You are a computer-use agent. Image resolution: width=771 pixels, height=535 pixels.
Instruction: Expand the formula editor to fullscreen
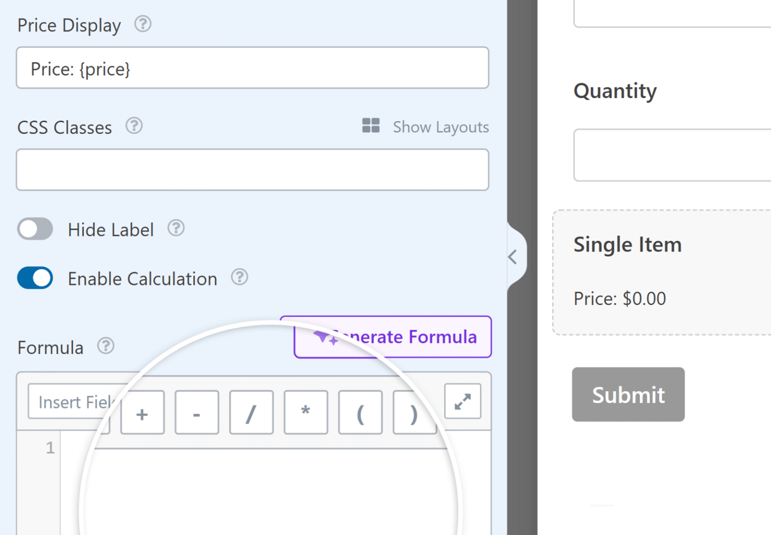pyautogui.click(x=462, y=402)
